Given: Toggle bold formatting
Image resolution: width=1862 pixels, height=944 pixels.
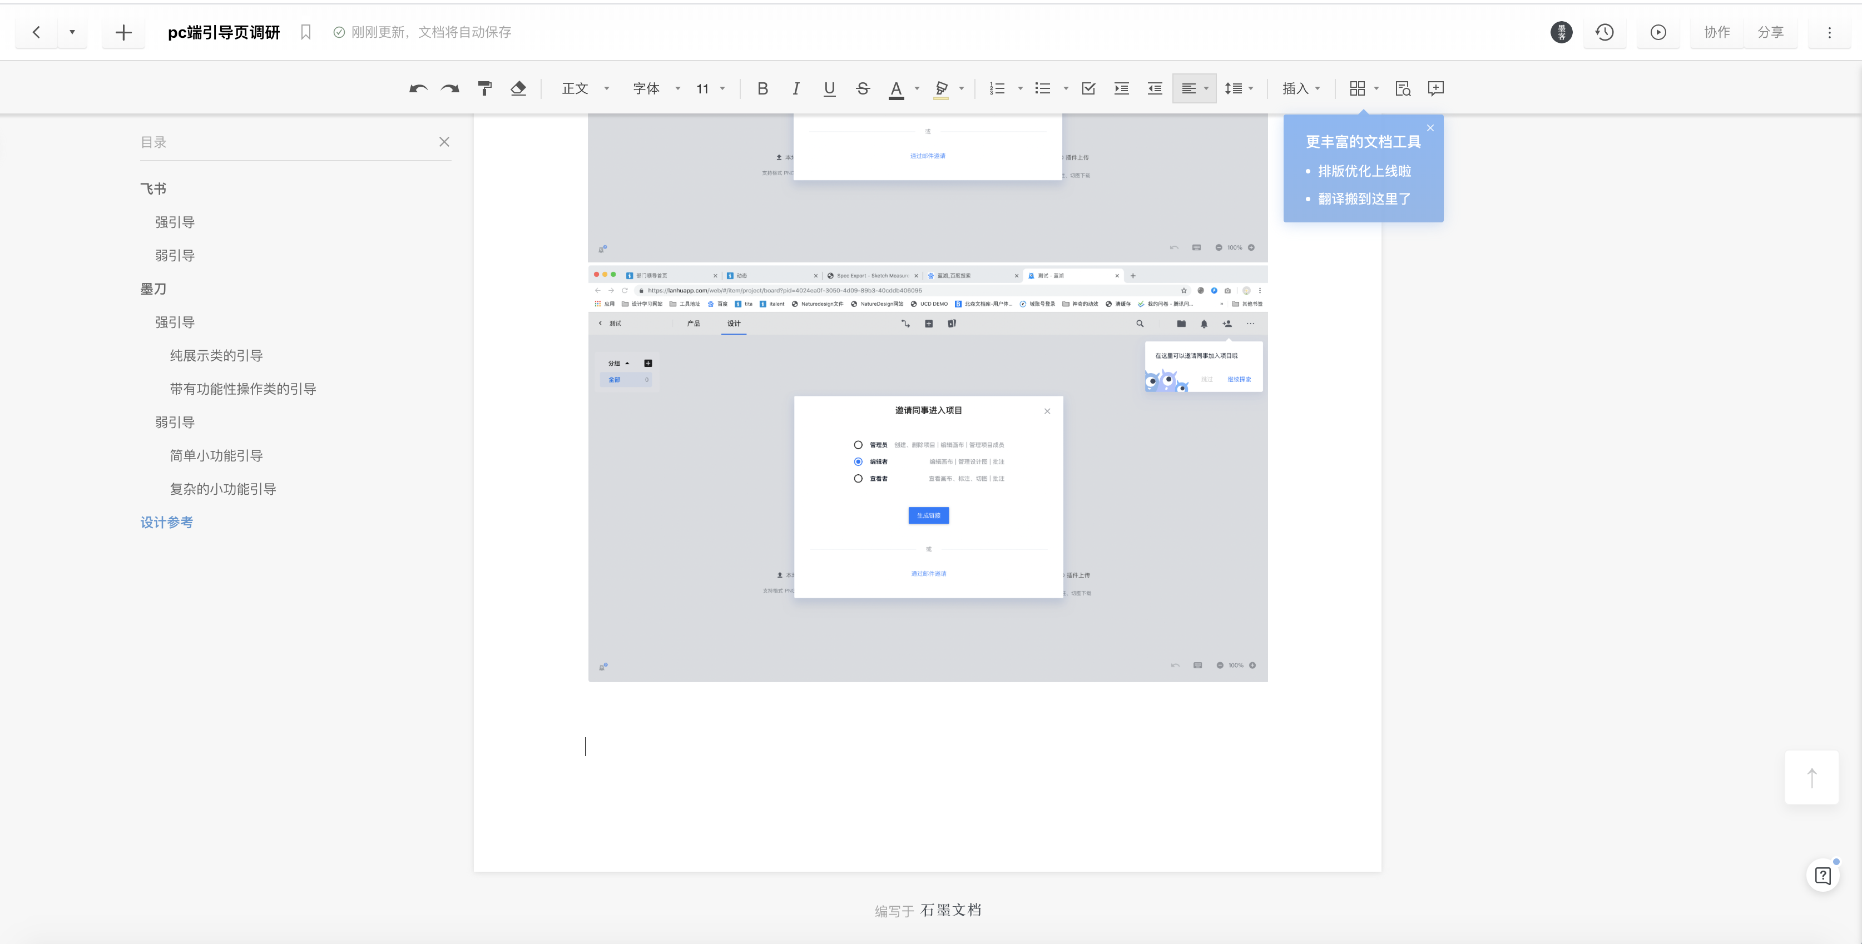Looking at the screenshot, I should [762, 88].
